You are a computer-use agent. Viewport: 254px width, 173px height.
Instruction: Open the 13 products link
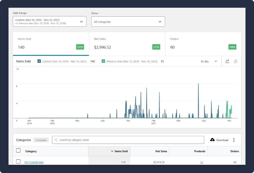[201, 162]
